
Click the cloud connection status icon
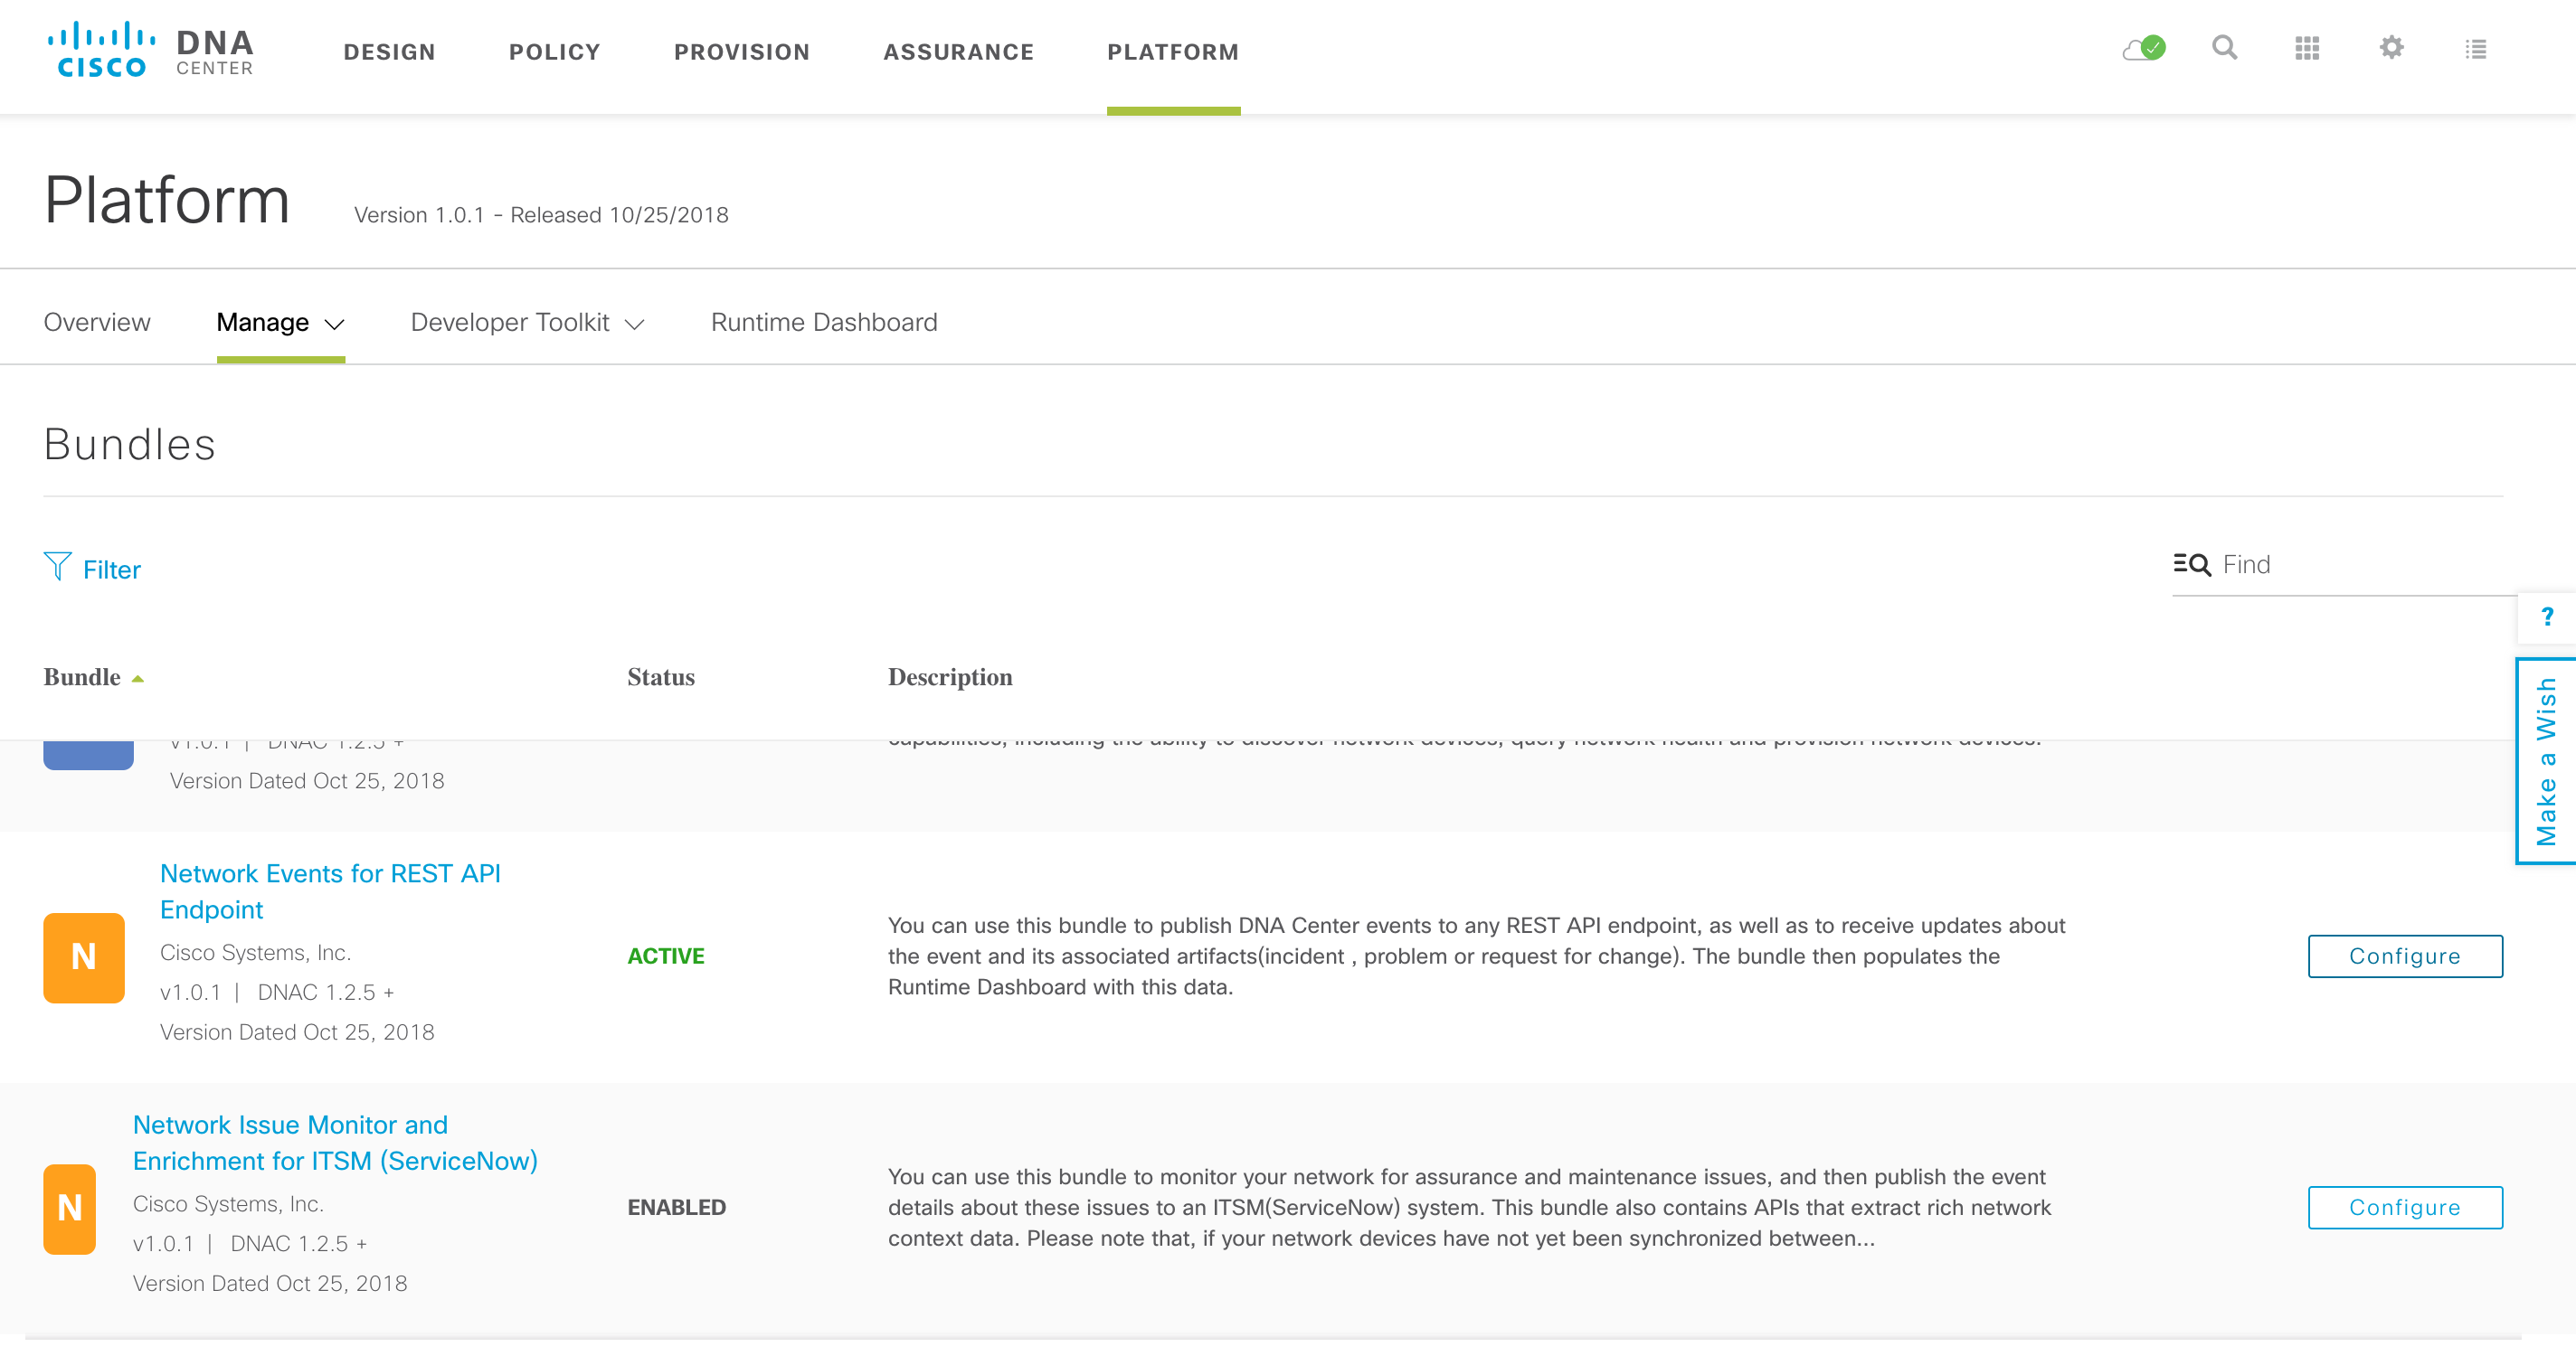[x=2143, y=48]
